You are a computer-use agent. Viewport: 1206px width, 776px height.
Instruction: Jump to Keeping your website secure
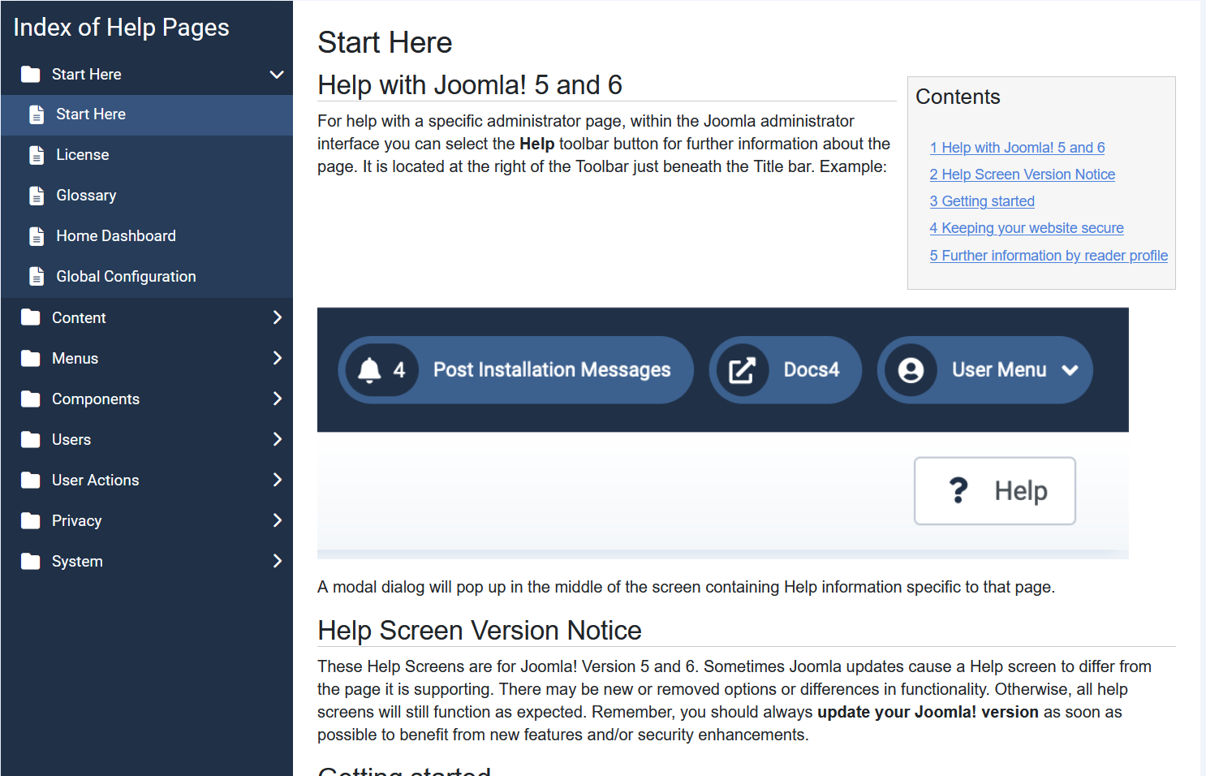[1027, 228]
